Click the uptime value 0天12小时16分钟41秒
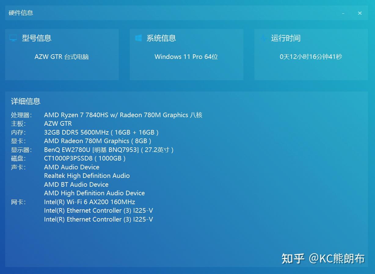This screenshot has width=375, height=274. pos(311,57)
